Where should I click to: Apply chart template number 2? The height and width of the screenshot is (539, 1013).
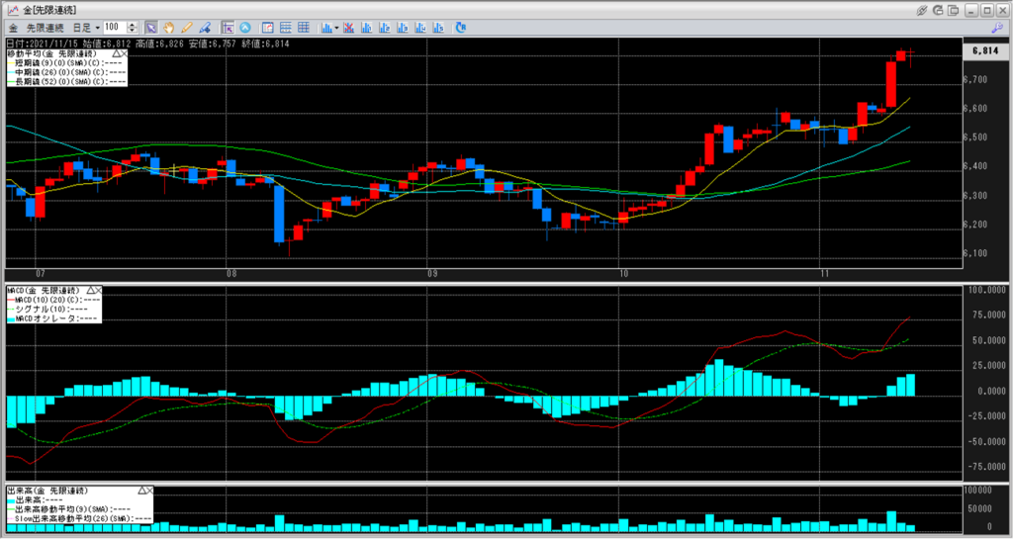(x=385, y=28)
